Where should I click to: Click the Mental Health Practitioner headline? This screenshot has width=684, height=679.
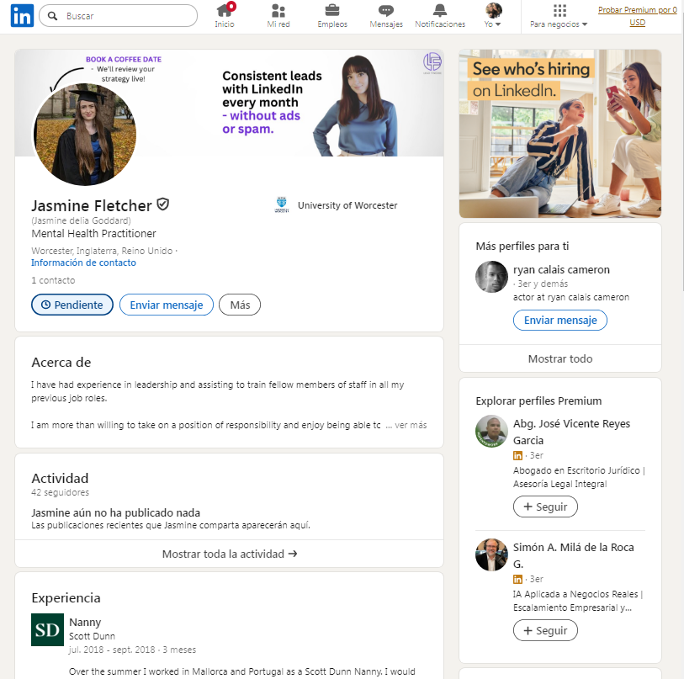93,233
